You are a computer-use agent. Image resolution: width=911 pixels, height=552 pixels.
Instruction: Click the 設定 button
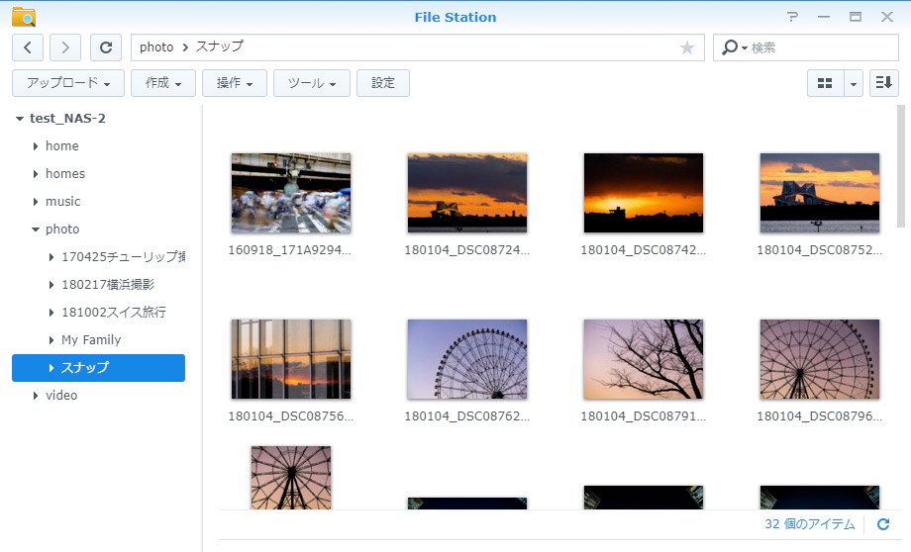[383, 83]
